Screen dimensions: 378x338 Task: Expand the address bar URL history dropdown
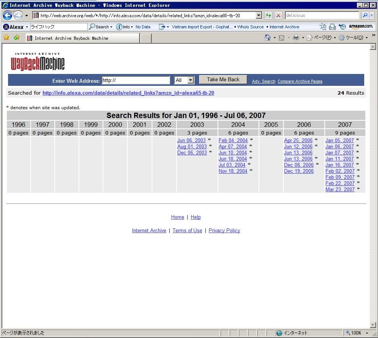click(259, 16)
